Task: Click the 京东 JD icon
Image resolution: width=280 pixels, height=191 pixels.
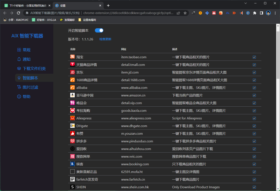Action: pyautogui.click(x=72, y=72)
